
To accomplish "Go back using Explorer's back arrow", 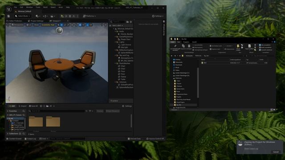I will tap(172, 56).
